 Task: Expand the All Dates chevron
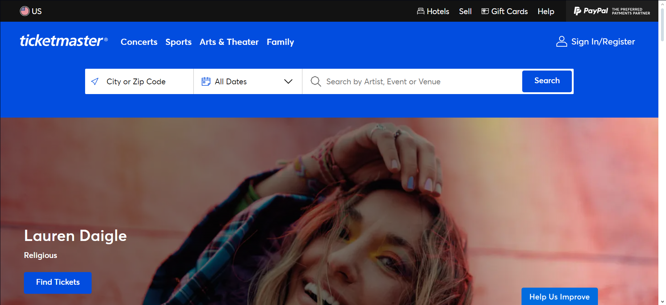tap(288, 81)
